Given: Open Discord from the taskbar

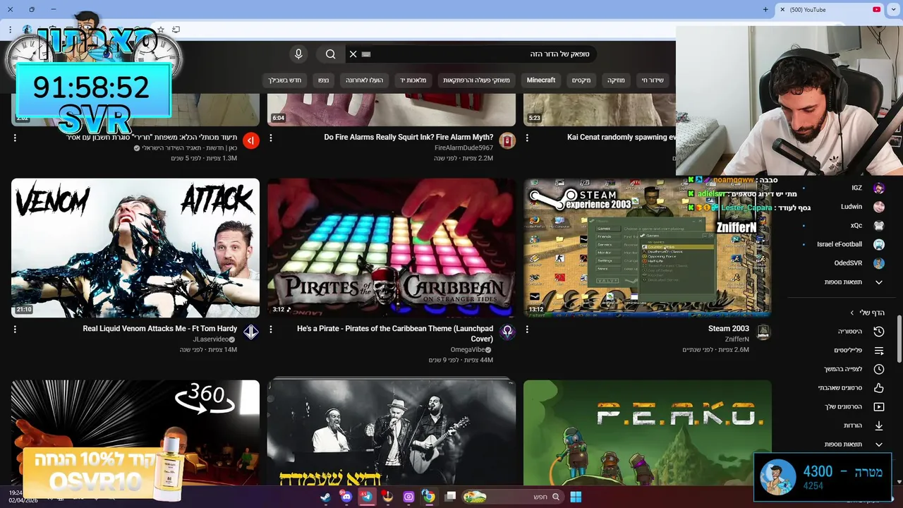Looking at the screenshot, I should (x=346, y=497).
